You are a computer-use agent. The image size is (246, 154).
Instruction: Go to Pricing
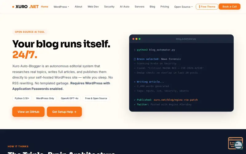click(165, 6)
